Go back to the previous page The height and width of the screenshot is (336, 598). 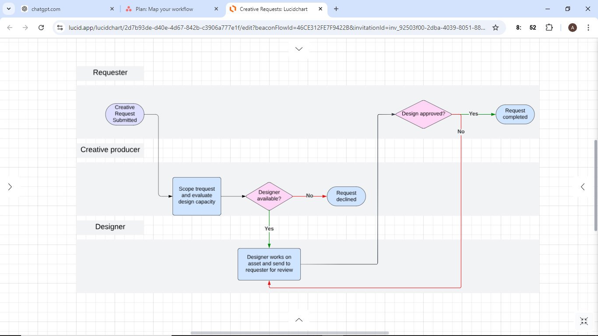10,28
